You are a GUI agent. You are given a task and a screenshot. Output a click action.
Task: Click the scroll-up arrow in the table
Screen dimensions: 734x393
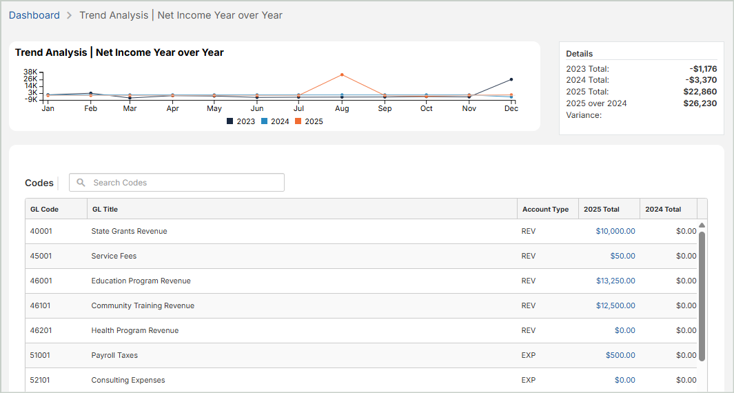coord(702,225)
